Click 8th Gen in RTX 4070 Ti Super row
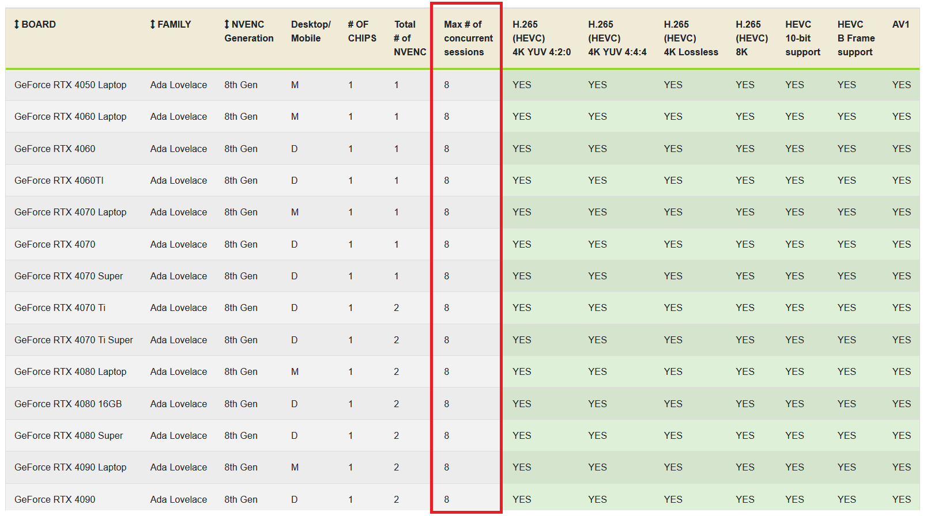Image resolution: width=927 pixels, height=516 pixels. tap(241, 340)
